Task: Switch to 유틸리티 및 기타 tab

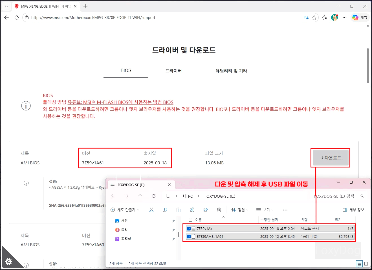Action: 231,71
